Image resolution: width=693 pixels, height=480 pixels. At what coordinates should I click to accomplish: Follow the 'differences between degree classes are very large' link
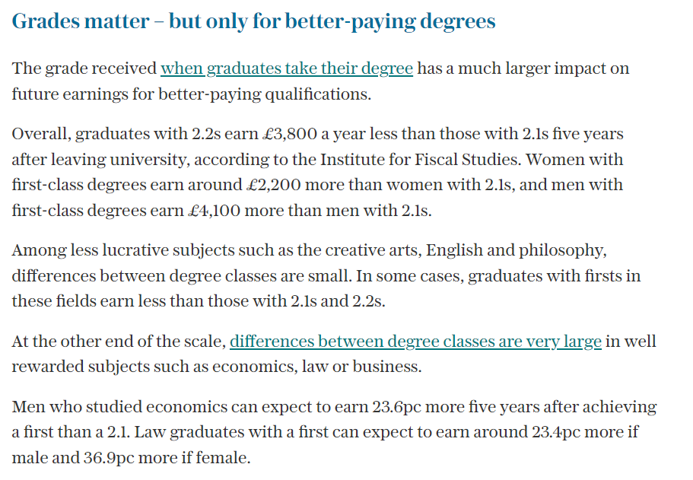(415, 342)
